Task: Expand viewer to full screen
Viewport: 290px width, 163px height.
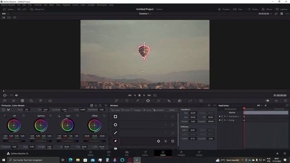Action: coord(282,14)
